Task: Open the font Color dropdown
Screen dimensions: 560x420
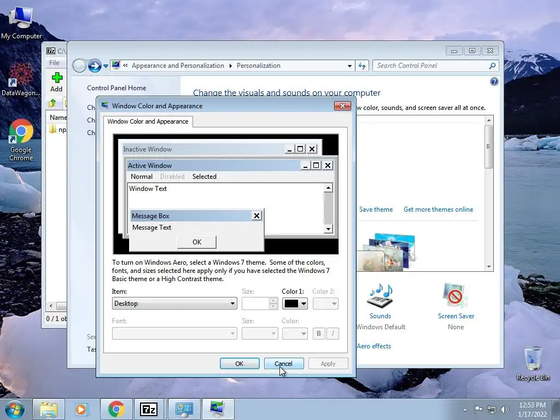Action: click(x=295, y=334)
